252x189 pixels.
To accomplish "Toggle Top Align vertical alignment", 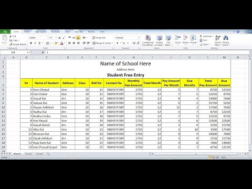I will coord(69,38).
